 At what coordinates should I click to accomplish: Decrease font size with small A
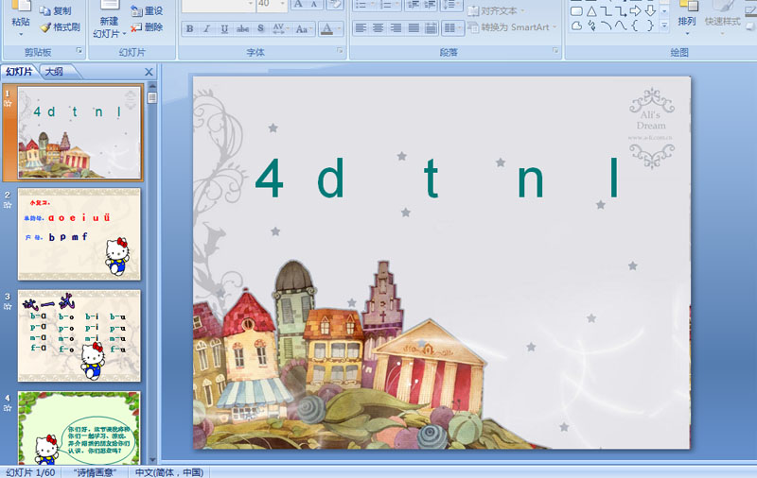[x=314, y=4]
